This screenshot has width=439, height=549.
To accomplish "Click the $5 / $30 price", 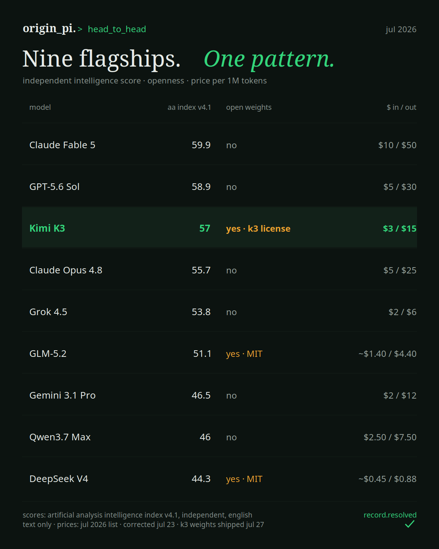I will (400, 187).
